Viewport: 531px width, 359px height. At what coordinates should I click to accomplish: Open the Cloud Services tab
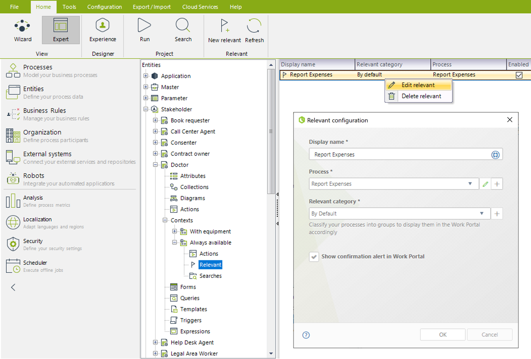200,7
